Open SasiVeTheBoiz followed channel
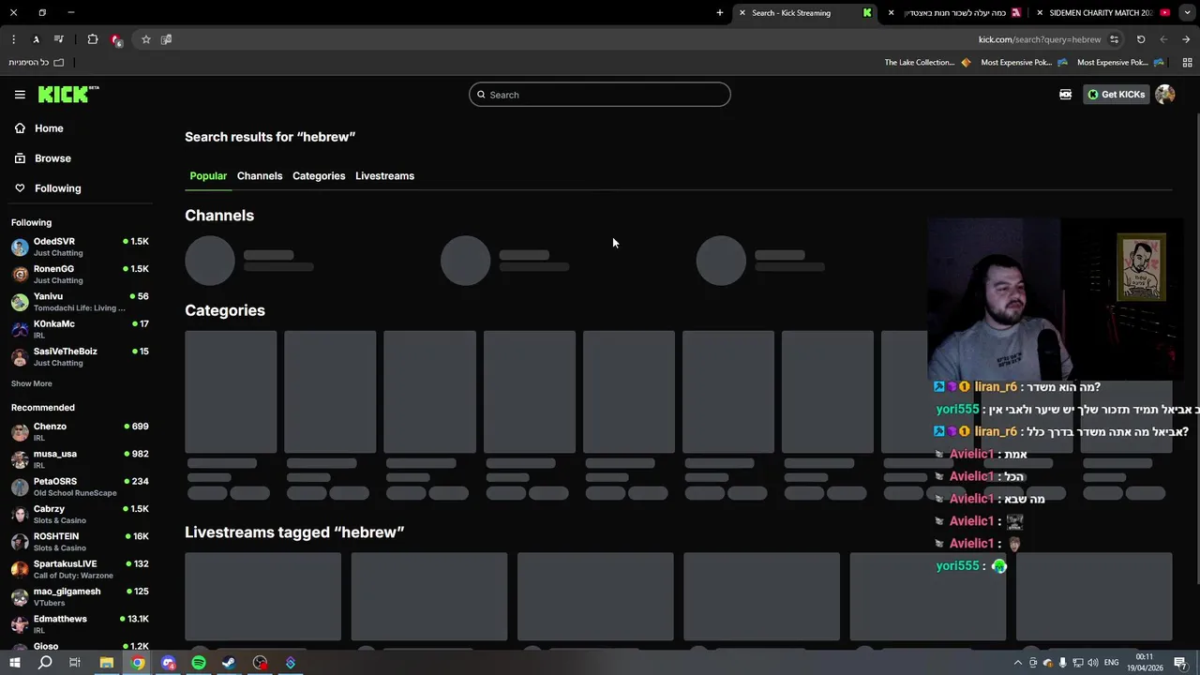 tap(80, 356)
